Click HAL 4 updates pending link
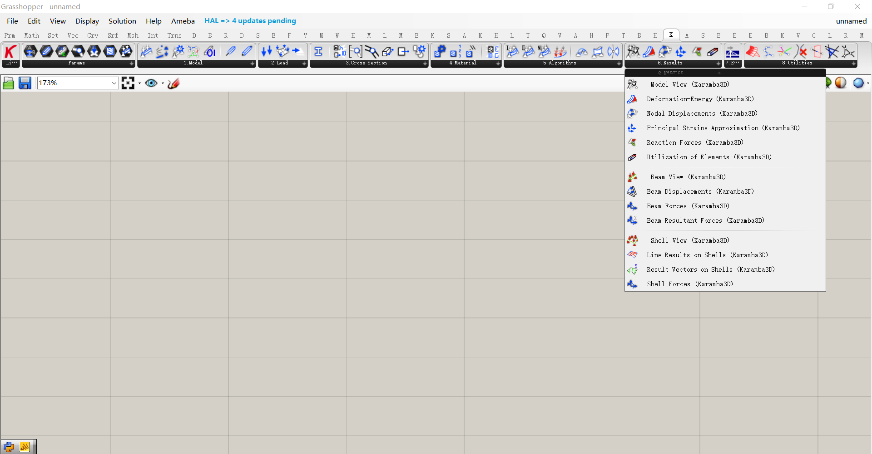872x454 pixels. pos(250,21)
